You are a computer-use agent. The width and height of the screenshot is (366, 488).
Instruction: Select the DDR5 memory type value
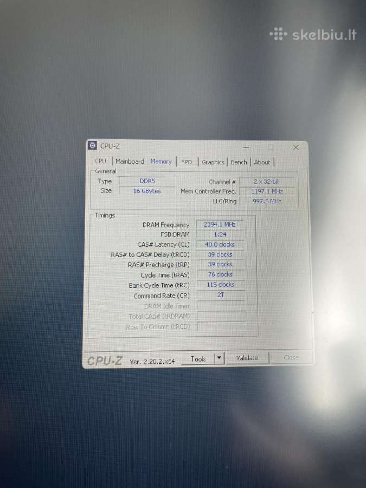click(147, 181)
